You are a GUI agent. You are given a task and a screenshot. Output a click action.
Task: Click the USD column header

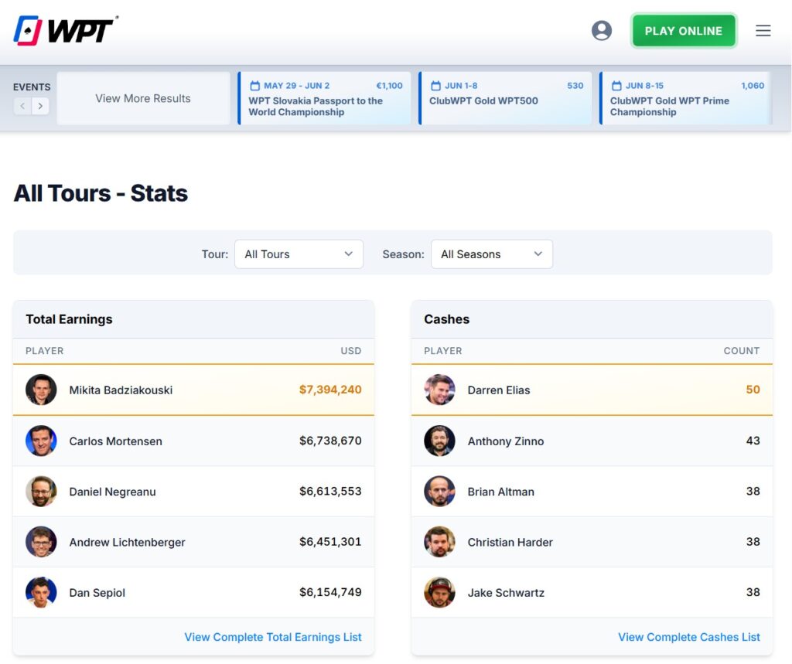click(x=350, y=351)
